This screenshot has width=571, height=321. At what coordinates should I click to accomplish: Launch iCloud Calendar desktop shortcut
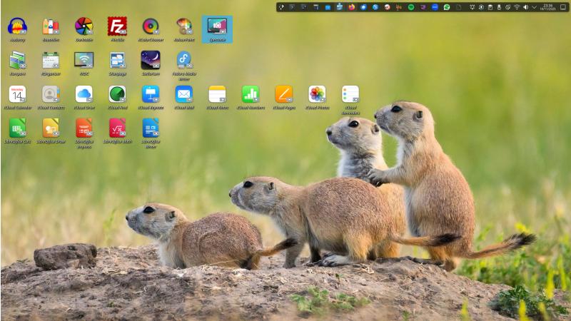(x=17, y=94)
